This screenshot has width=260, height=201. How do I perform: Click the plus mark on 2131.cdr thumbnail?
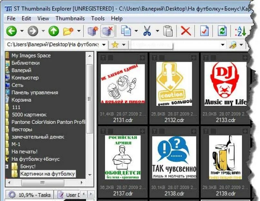click(x=142, y=58)
